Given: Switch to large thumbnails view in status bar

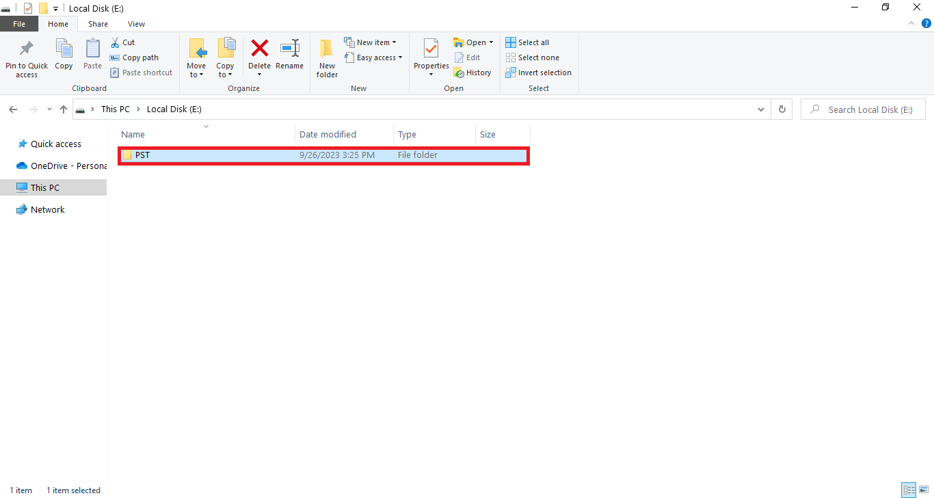Looking at the screenshot, I should coord(923,490).
